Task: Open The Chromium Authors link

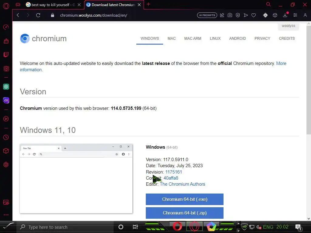Action: click(x=183, y=184)
